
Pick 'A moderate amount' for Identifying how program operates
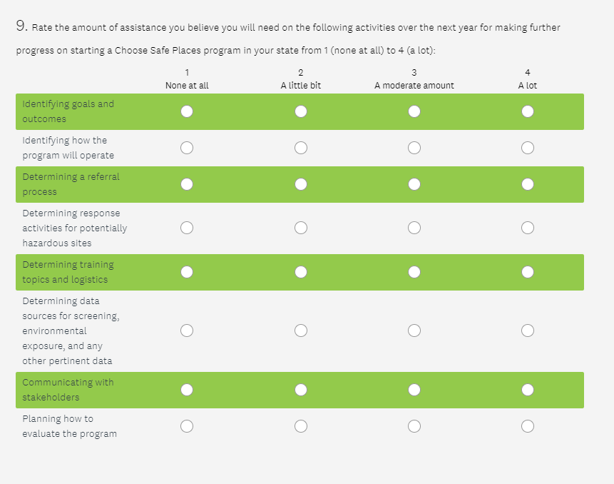(x=414, y=148)
